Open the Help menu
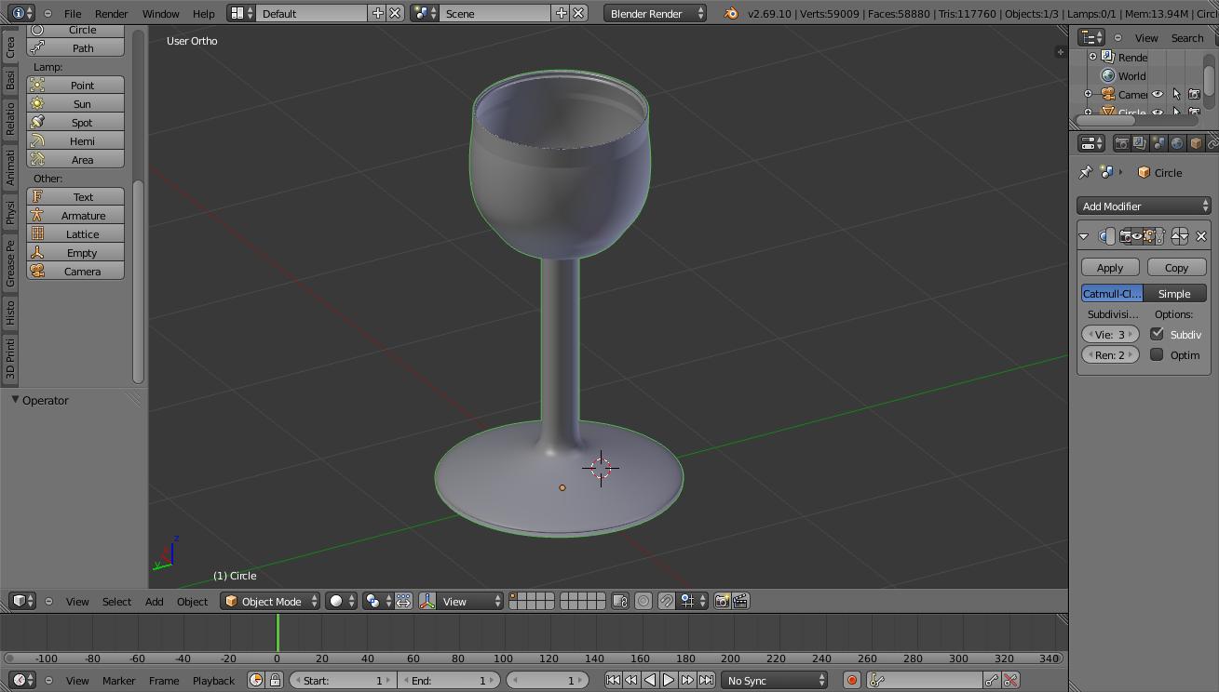Screen dimensions: 1219x692 [x=203, y=14]
